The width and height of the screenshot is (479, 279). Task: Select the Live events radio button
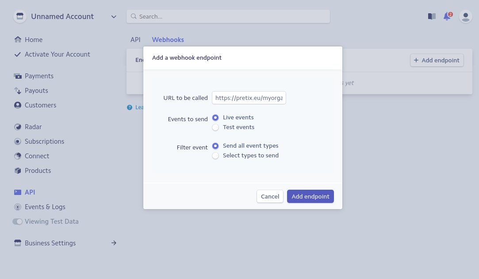point(215,118)
